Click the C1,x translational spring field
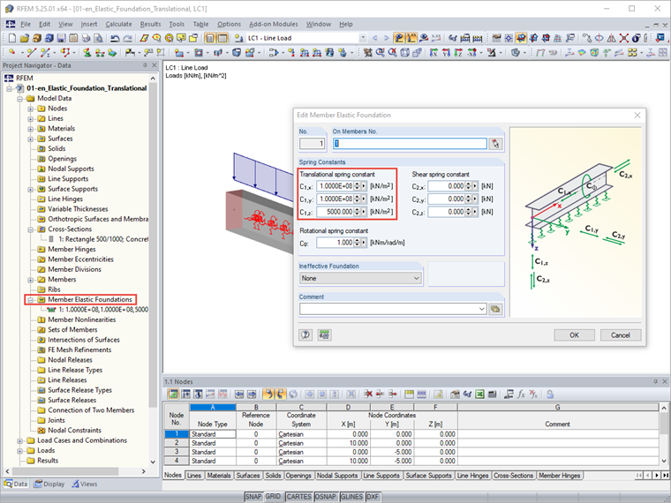 point(335,186)
